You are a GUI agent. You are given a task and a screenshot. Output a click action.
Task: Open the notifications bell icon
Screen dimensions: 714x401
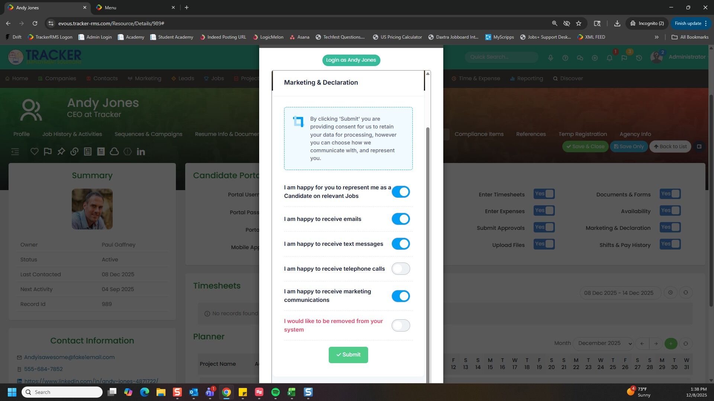coord(609,58)
